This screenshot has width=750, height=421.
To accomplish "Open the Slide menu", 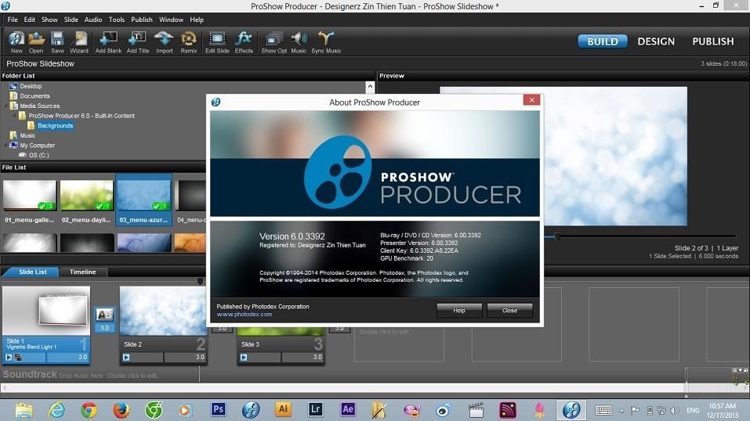I will pyautogui.click(x=71, y=20).
